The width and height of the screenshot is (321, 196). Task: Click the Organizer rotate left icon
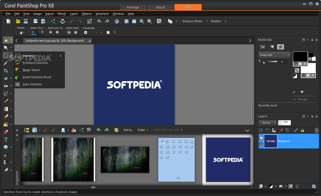tap(99, 130)
